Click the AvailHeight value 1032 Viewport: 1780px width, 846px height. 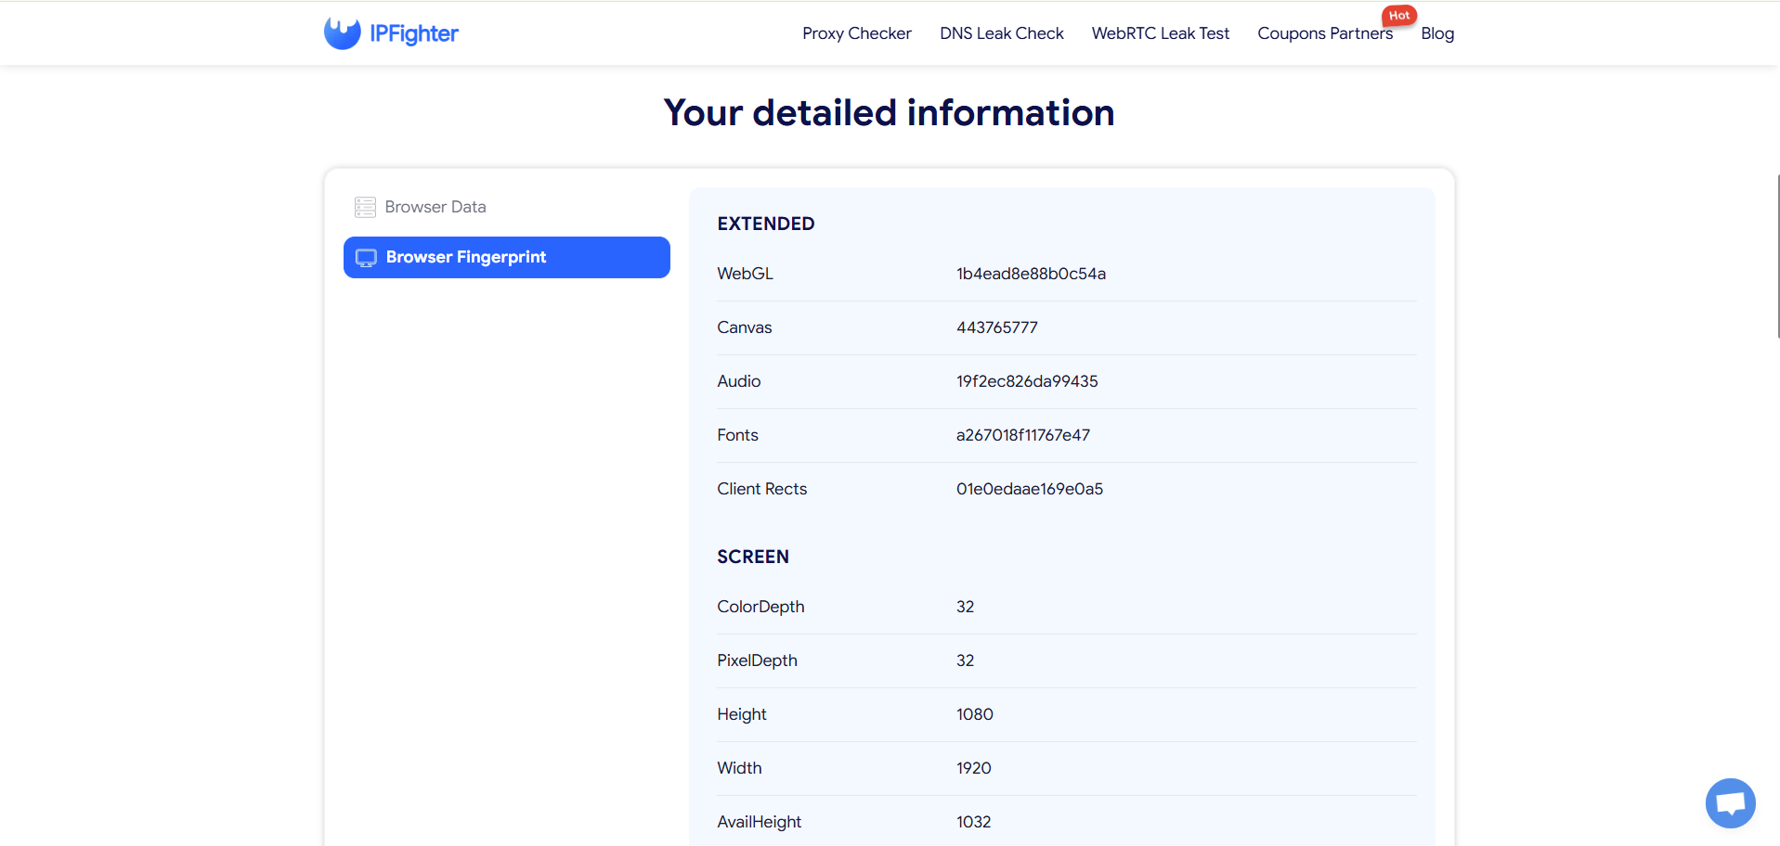(973, 822)
